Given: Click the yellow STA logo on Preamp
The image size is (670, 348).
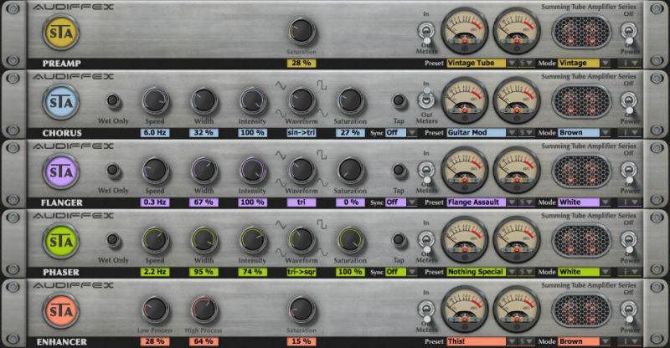Looking at the screenshot, I should coord(61,33).
